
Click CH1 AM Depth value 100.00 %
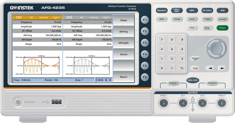pyautogui.click(x=56, y=40)
